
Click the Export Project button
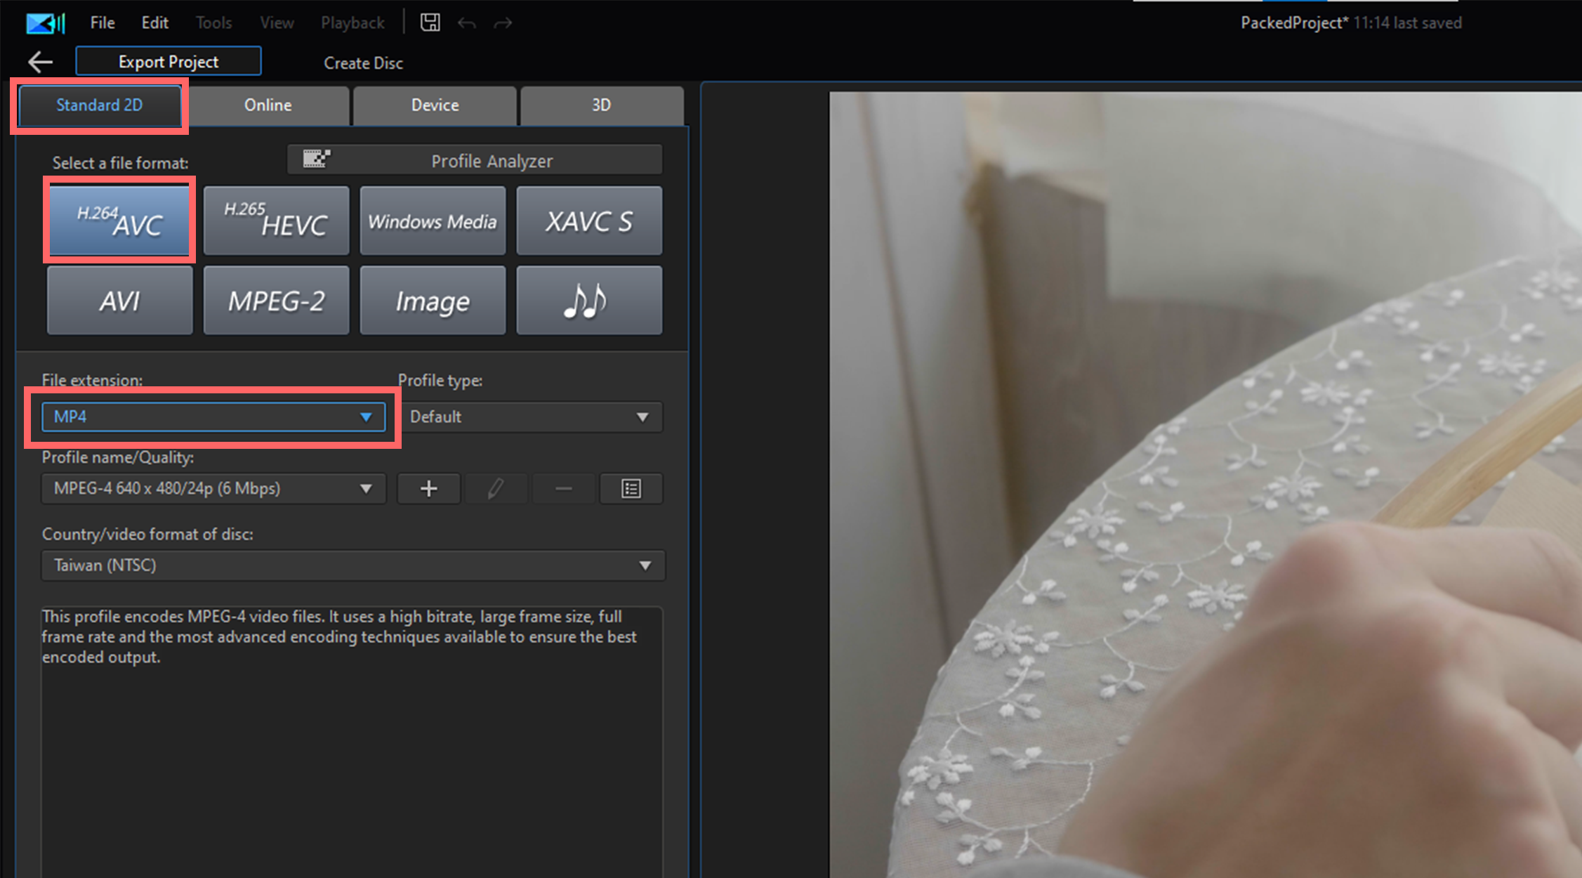[x=169, y=61]
